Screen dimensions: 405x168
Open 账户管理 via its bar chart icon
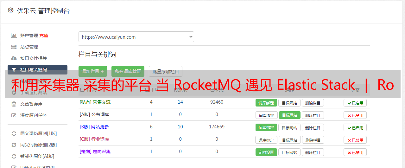[x=14, y=36]
